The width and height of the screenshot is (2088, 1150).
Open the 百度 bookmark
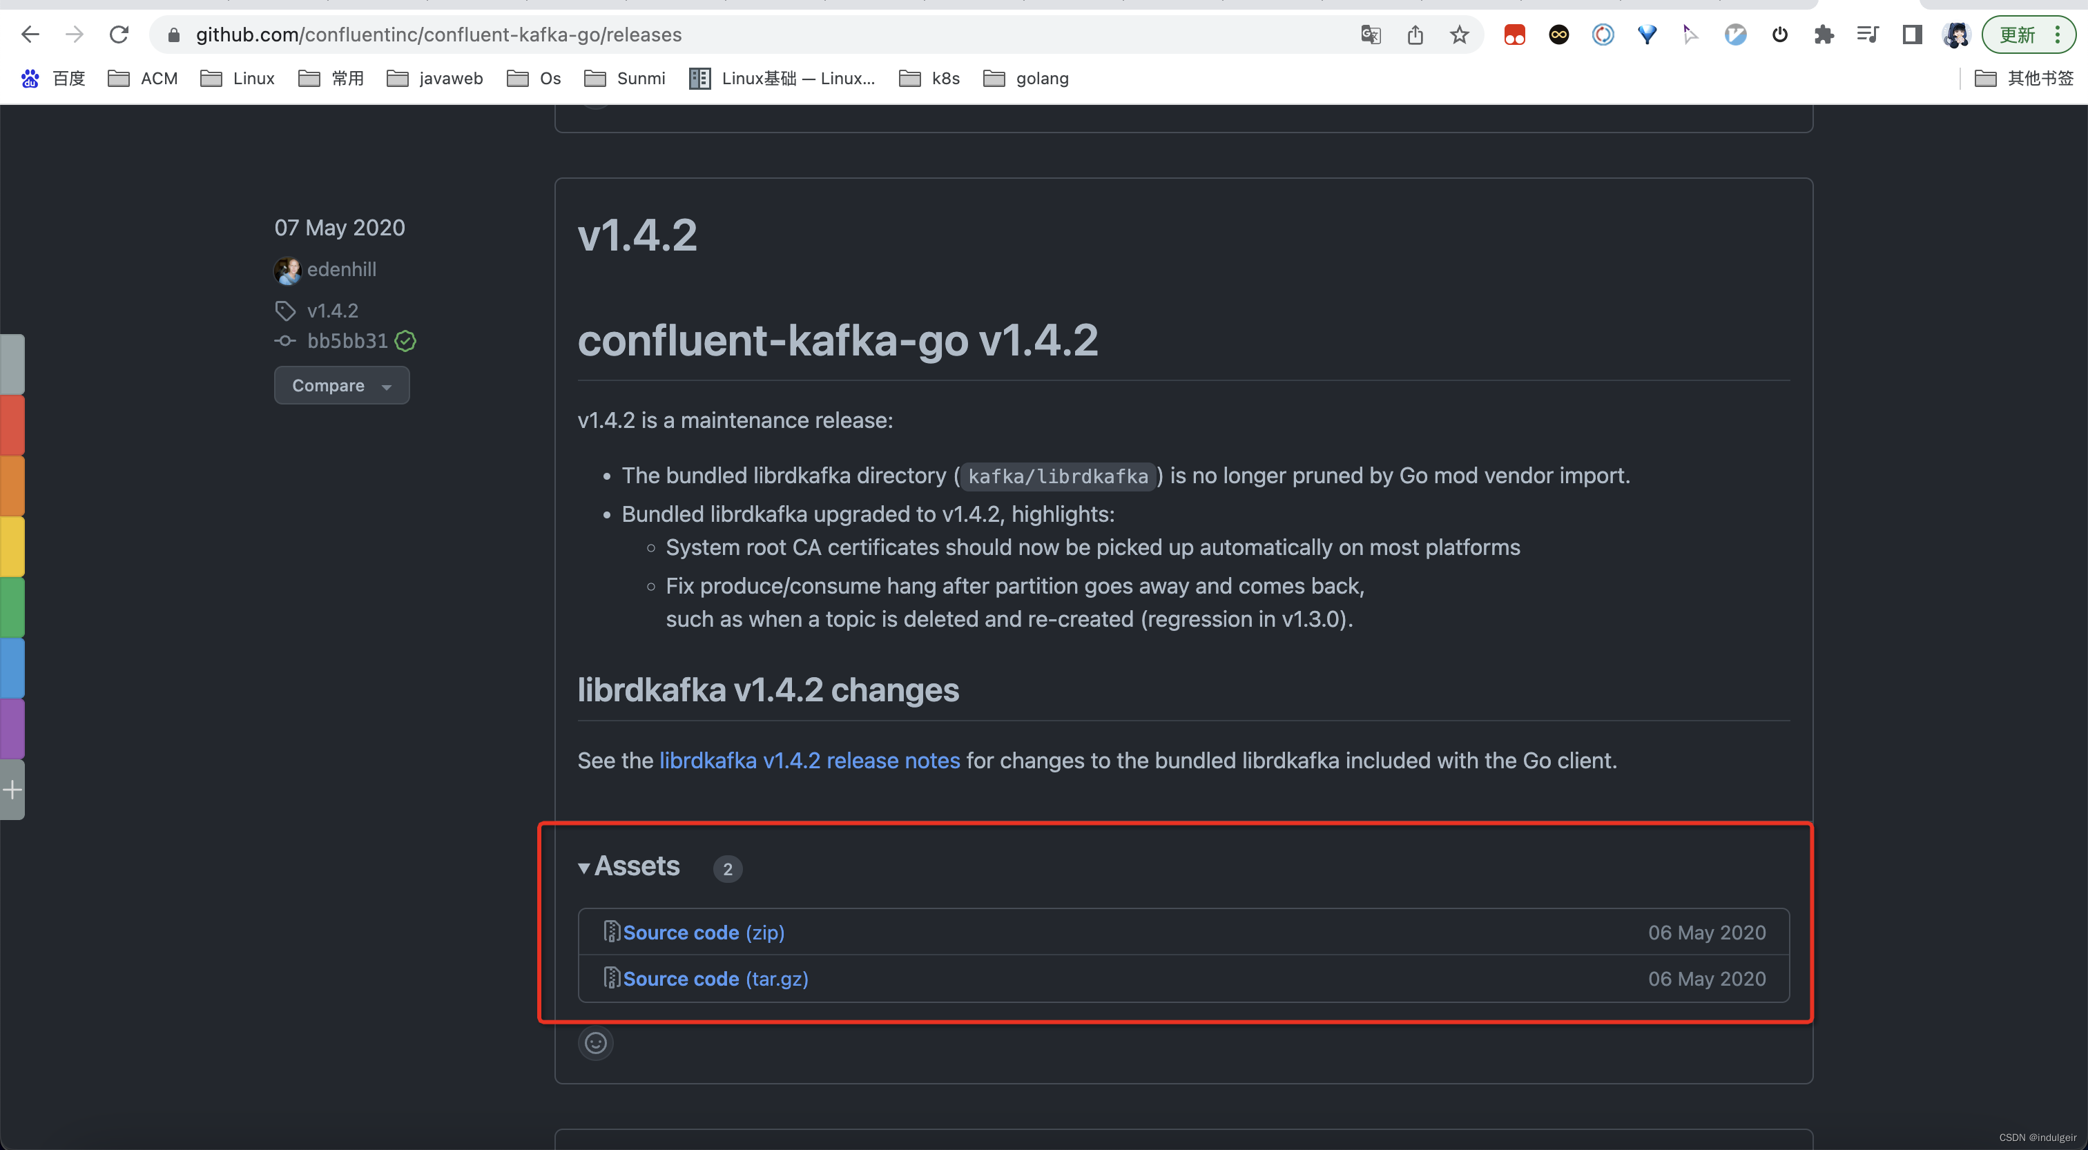(x=53, y=79)
